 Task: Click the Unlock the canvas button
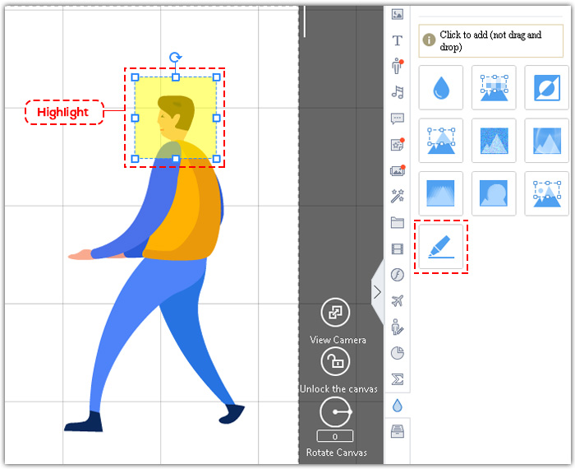335,362
